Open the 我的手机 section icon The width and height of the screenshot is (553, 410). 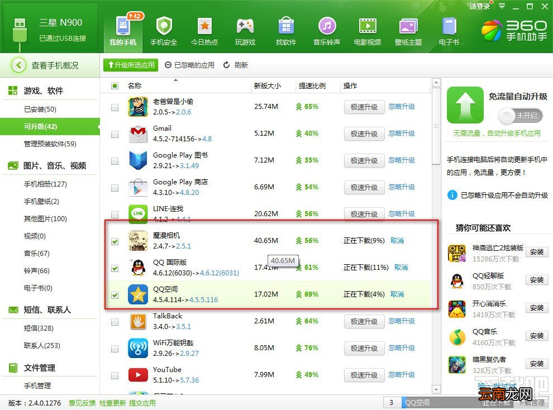click(x=123, y=26)
